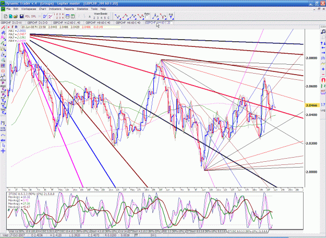Select the arrow pointer tool
The width and height of the screenshot is (326, 238).
[3, 146]
